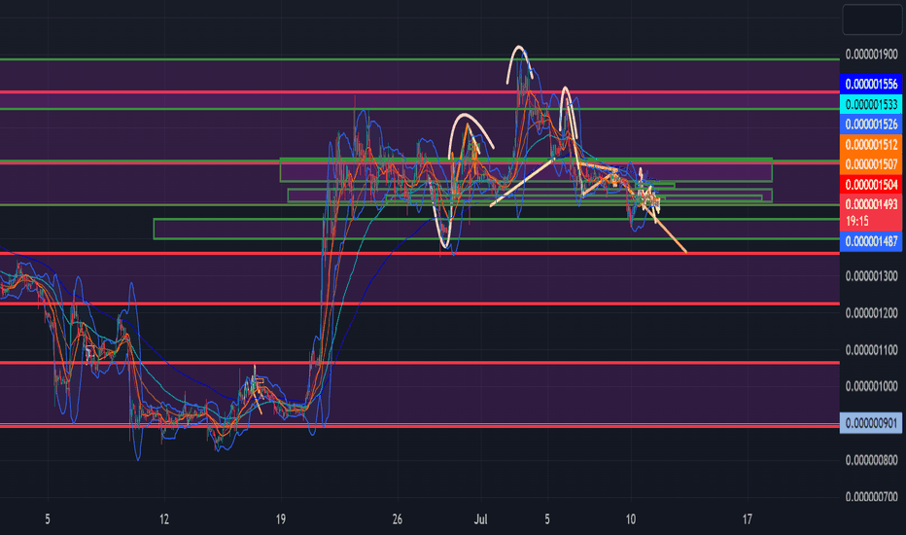Click the date label 5 before the 12
Screen dimensions: 906x535
coord(48,519)
